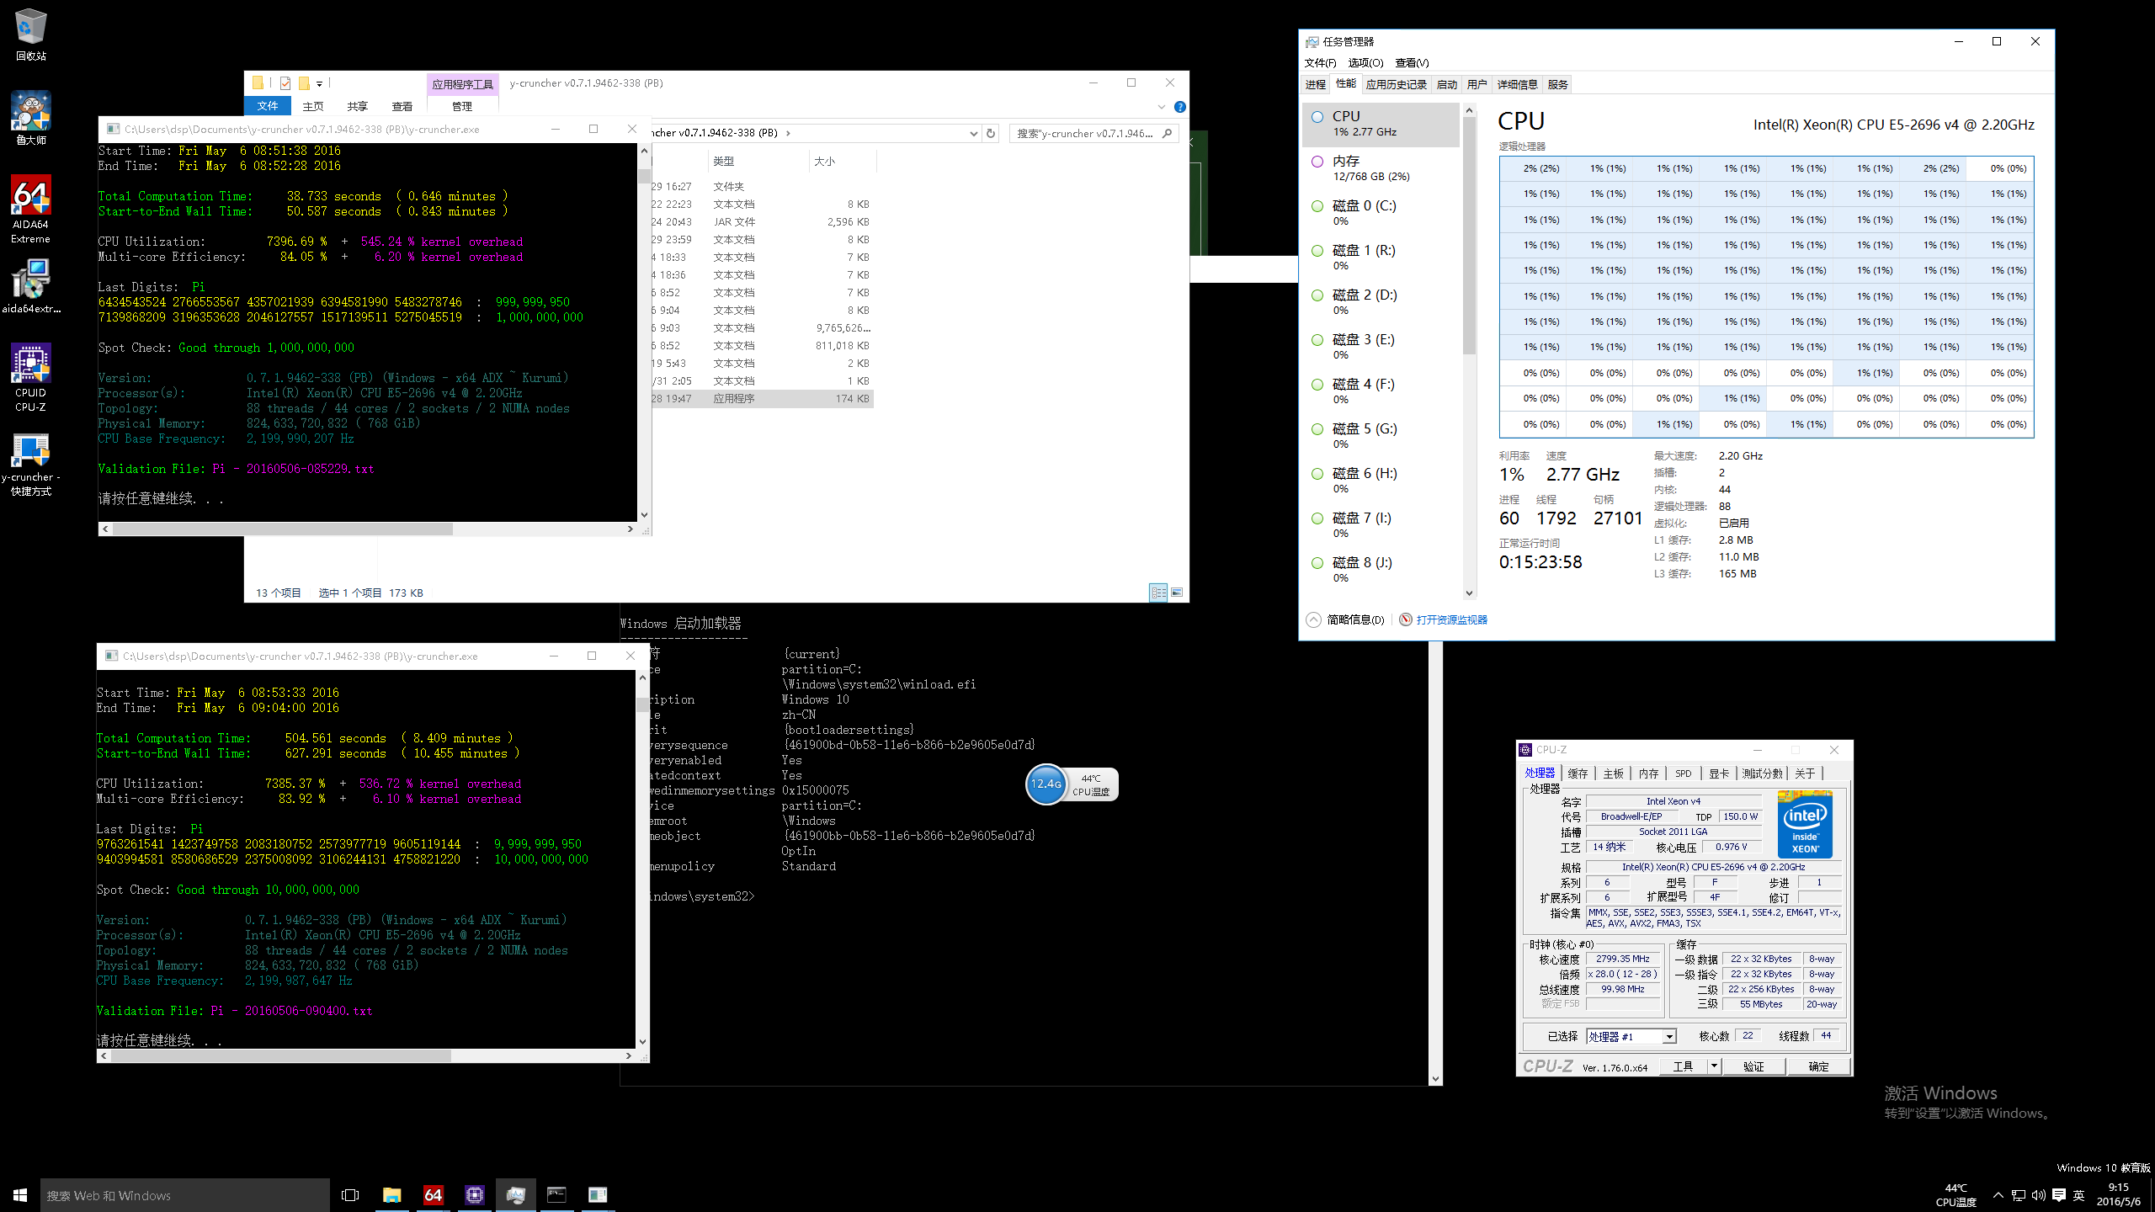Select 内存 in Task Manager sidebar

pos(1381,168)
